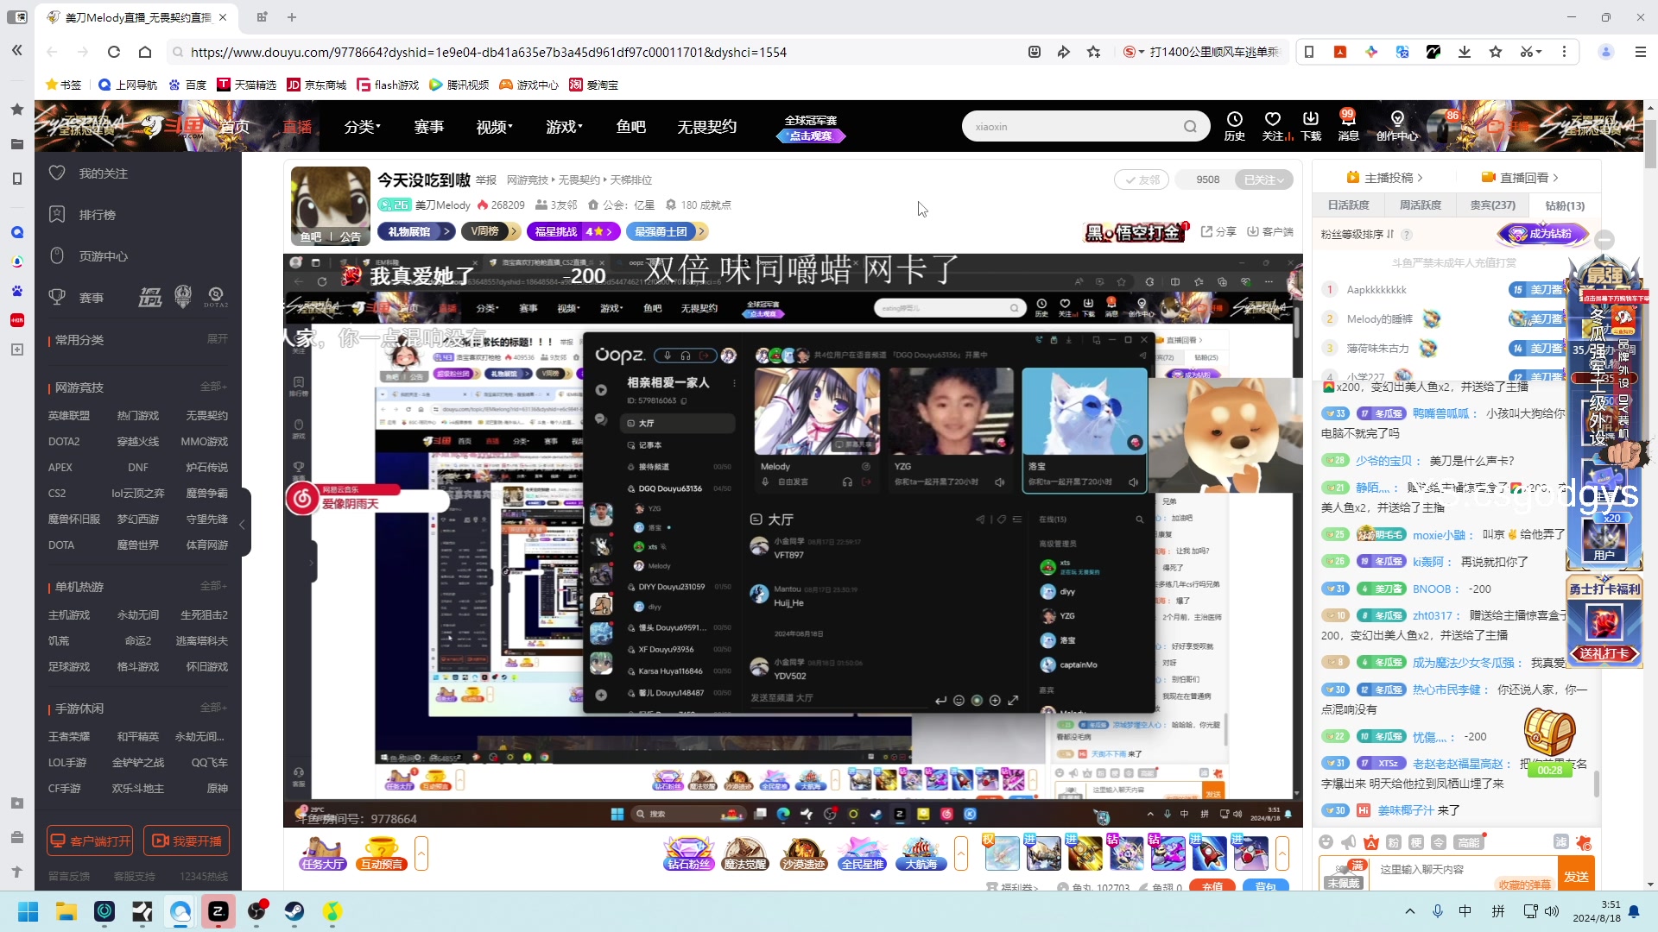Open the 大航海 activity icon
Viewport: 1658px width, 932px height.
(921, 853)
